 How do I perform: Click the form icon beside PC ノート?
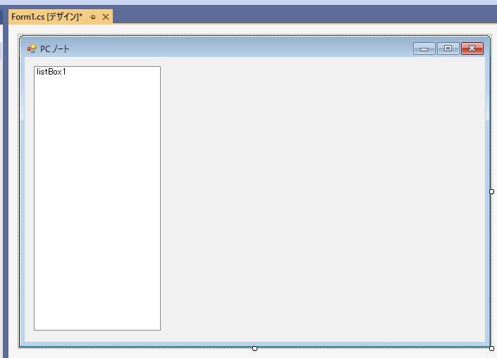pyautogui.click(x=31, y=49)
